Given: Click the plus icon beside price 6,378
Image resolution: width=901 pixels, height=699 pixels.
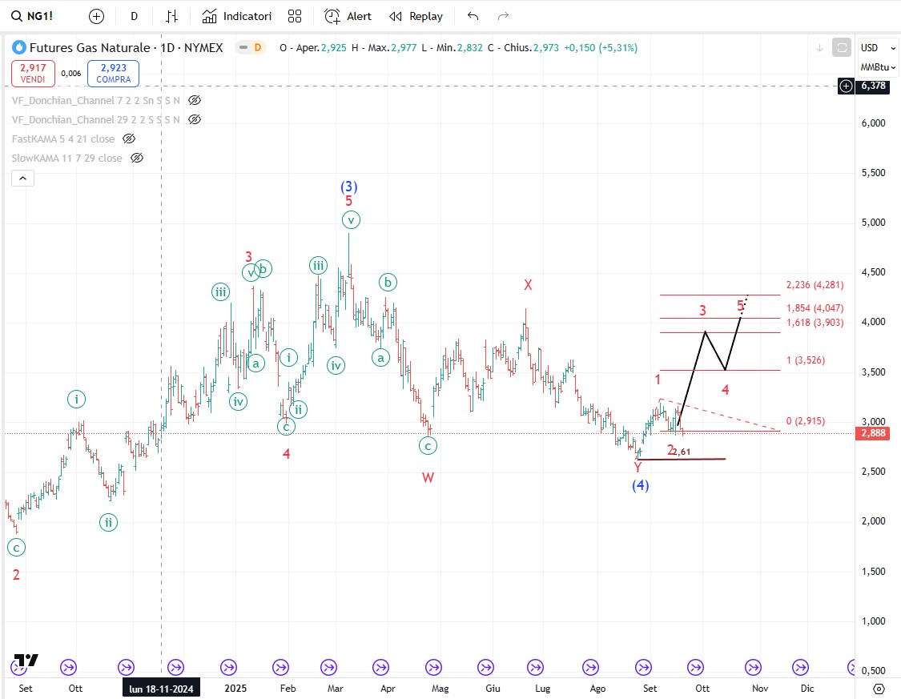Looking at the screenshot, I should [x=846, y=86].
